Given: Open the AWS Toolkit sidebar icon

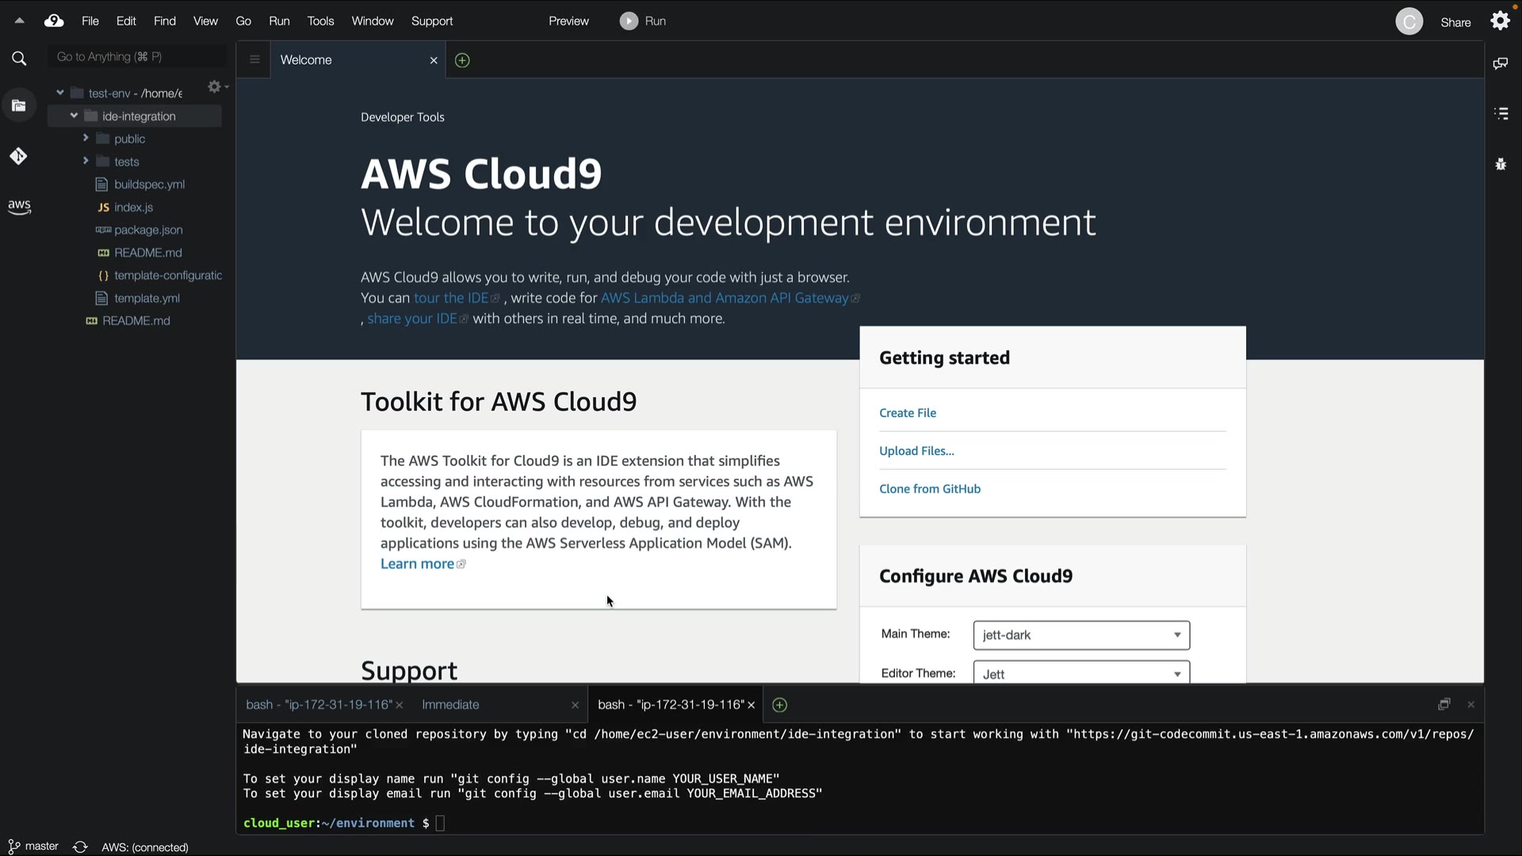Looking at the screenshot, I should click(x=19, y=207).
